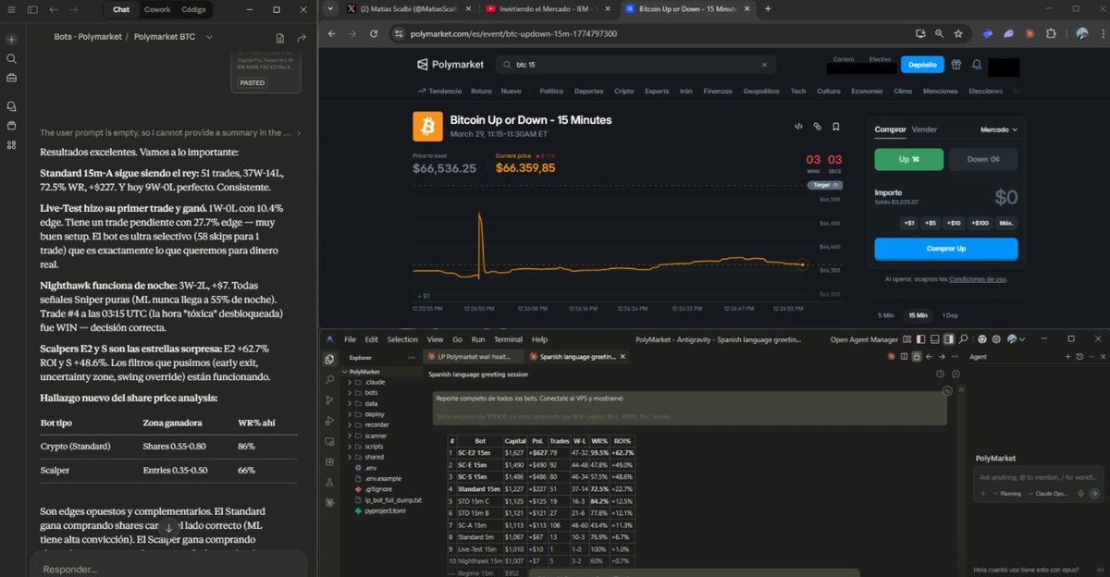Switch the chart to the 5 Min interval
Viewport: 1110px width, 577px height.
(x=885, y=315)
